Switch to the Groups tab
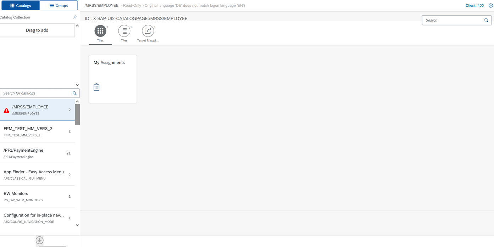 point(59,6)
